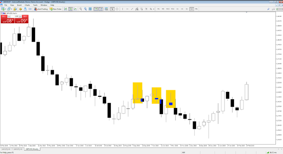Click the signals radio-wave toolbar icon
Screen dimensions: 283x154
click(30, 9)
